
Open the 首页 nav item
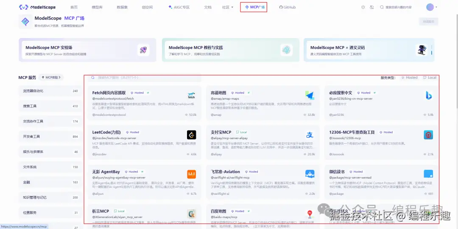pyautogui.click(x=74, y=7)
